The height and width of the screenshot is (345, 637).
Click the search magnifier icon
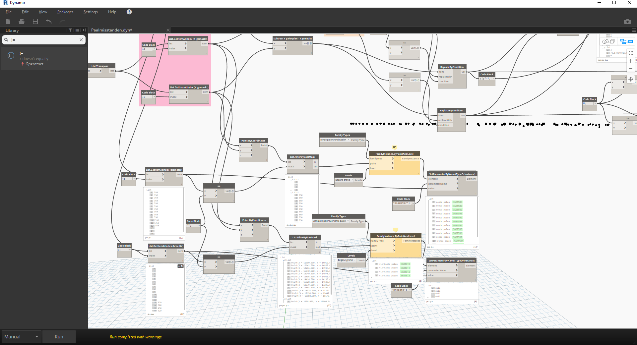tap(6, 40)
